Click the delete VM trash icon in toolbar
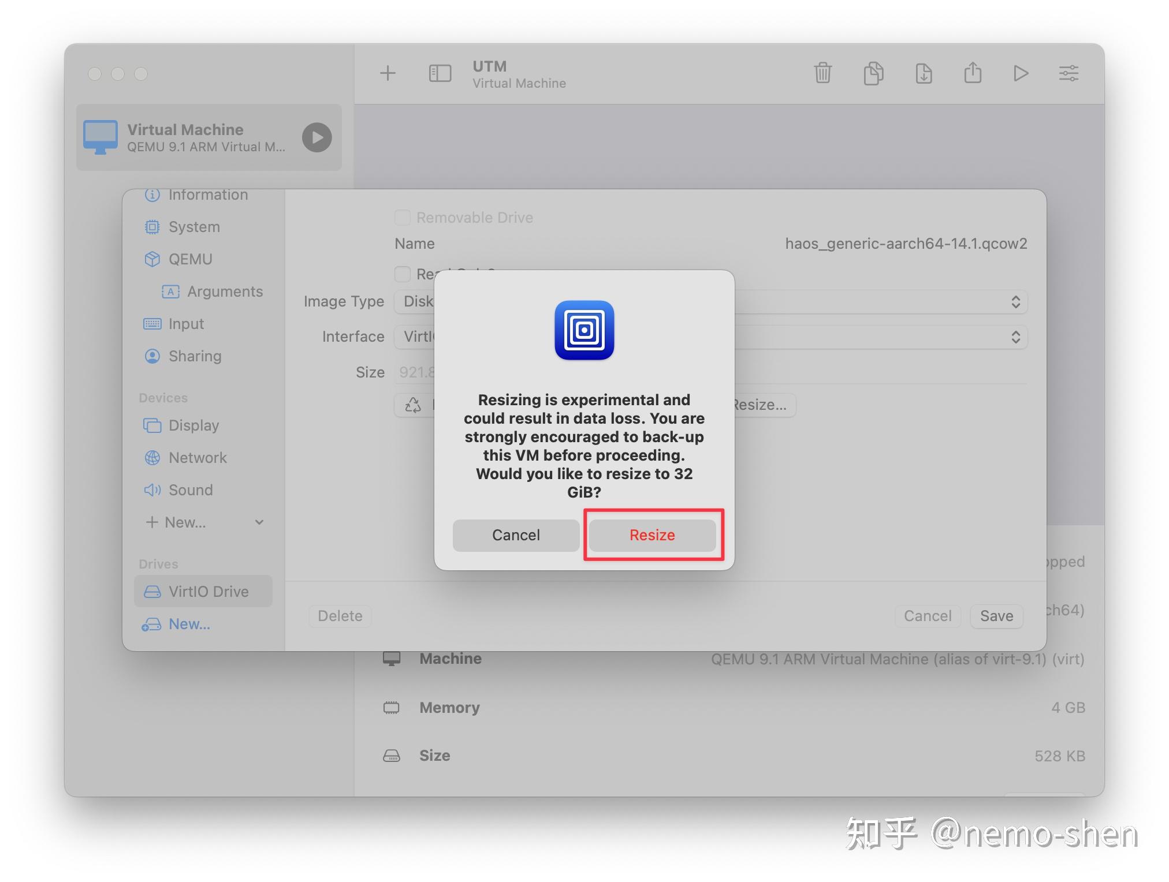This screenshot has height=882, width=1169. [x=822, y=73]
